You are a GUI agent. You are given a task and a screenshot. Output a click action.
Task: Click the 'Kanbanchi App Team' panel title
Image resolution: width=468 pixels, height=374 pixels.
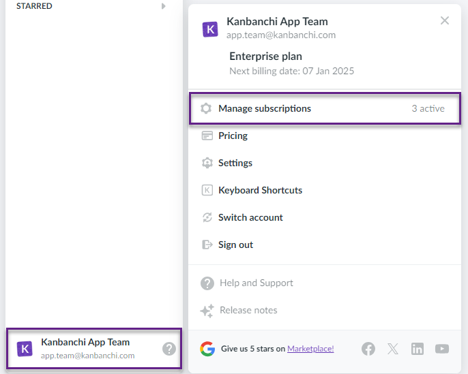click(x=277, y=21)
